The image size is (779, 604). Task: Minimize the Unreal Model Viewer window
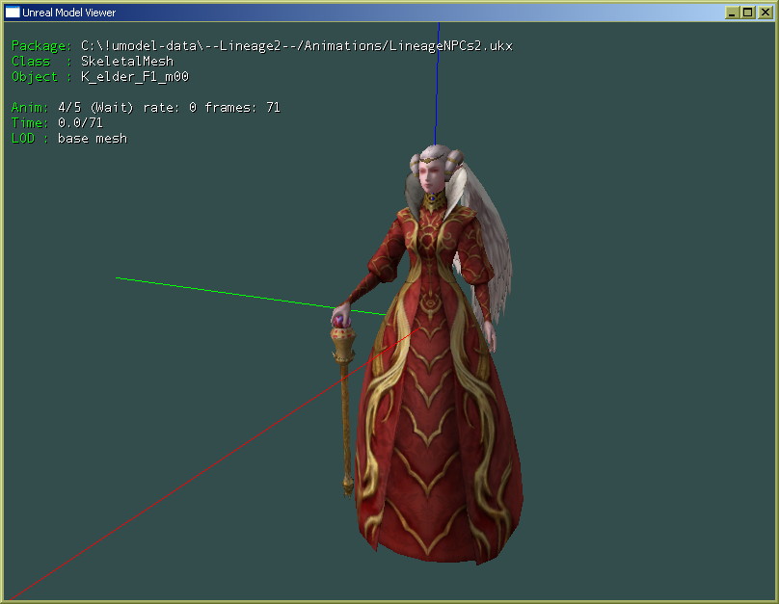[x=732, y=13]
